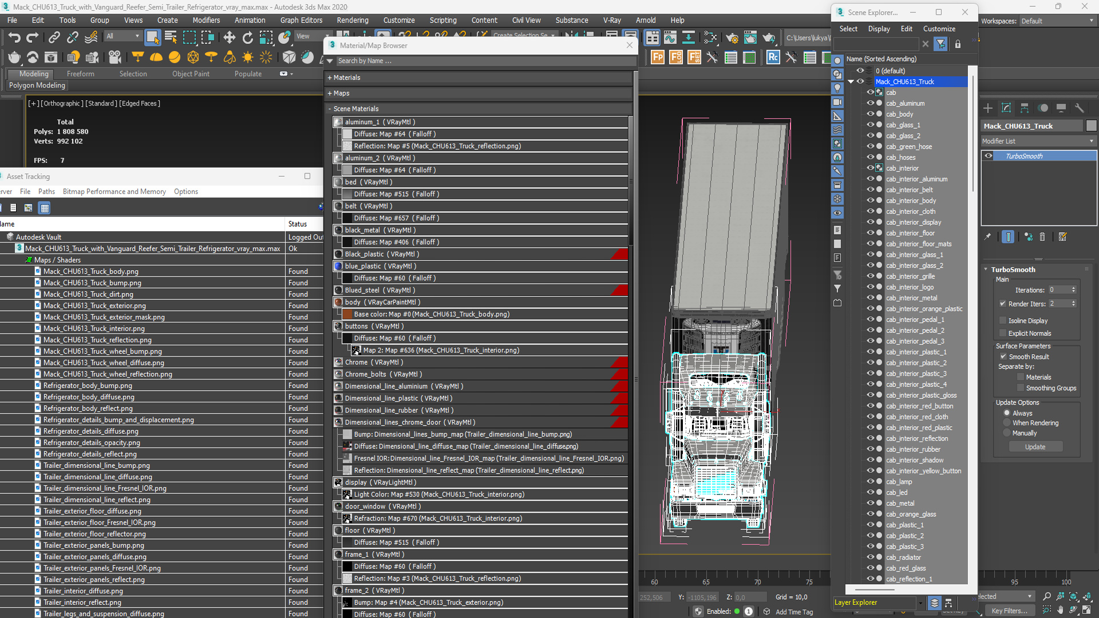Open the Motion command panel tab
1099x618 pixels.
[1043, 108]
